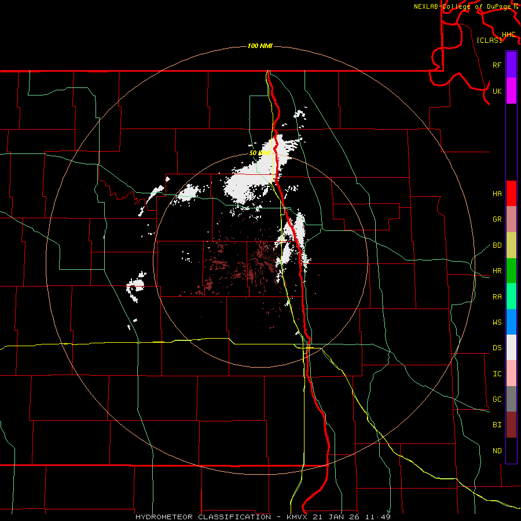Click the DS white legend swatch
The width and height of the screenshot is (521, 521).
[511, 347]
